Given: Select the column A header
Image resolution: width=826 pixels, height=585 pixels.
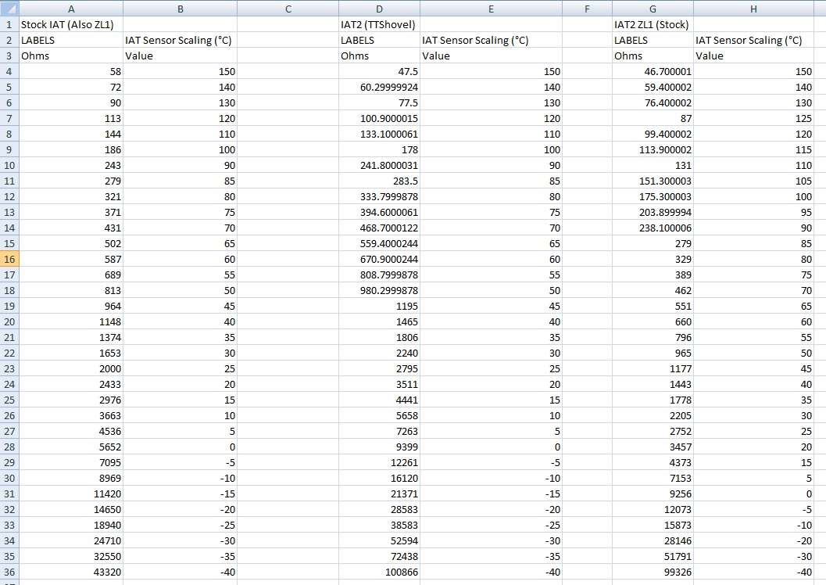Looking at the screenshot, I should tap(71, 9).
